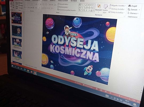Open the Zaznacz (Select) dropdown
Image resolution: width=144 pixels, height=107 pixels.
pyautogui.click(x=133, y=13)
